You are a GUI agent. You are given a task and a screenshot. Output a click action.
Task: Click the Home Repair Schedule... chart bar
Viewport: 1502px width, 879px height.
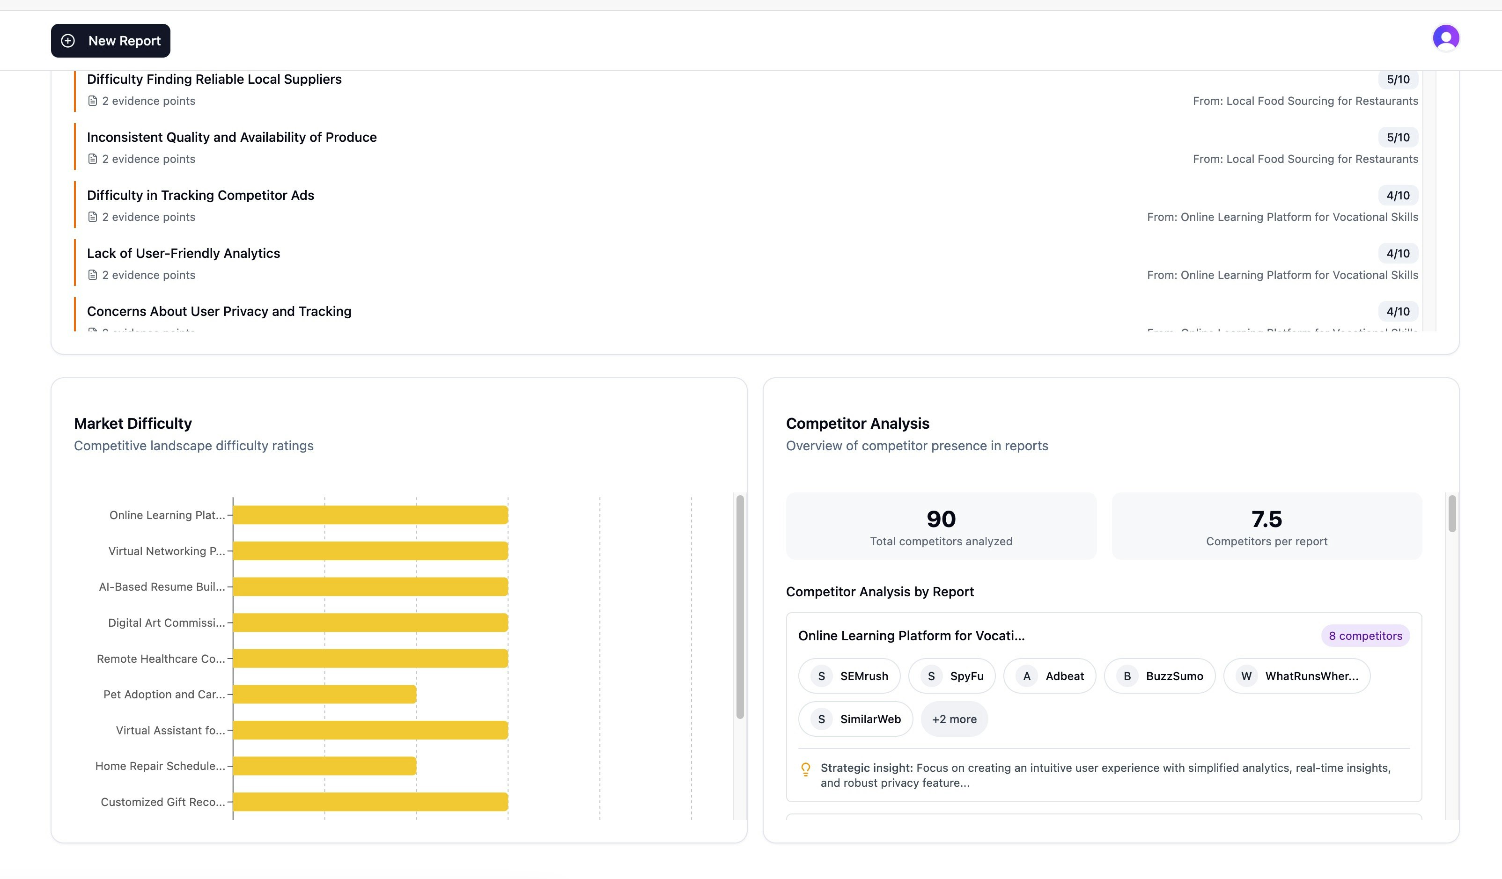tap(324, 766)
